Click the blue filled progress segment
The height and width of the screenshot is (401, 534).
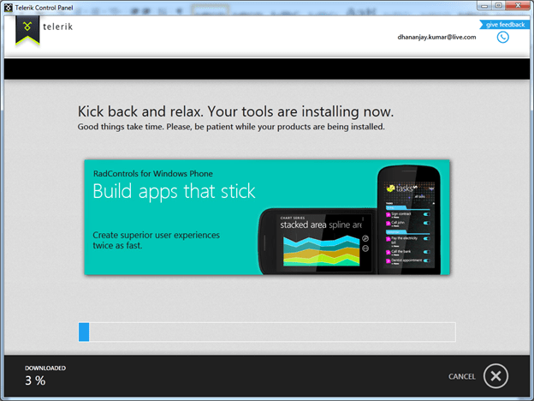84,332
